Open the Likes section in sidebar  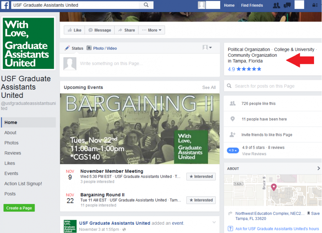[10, 163]
